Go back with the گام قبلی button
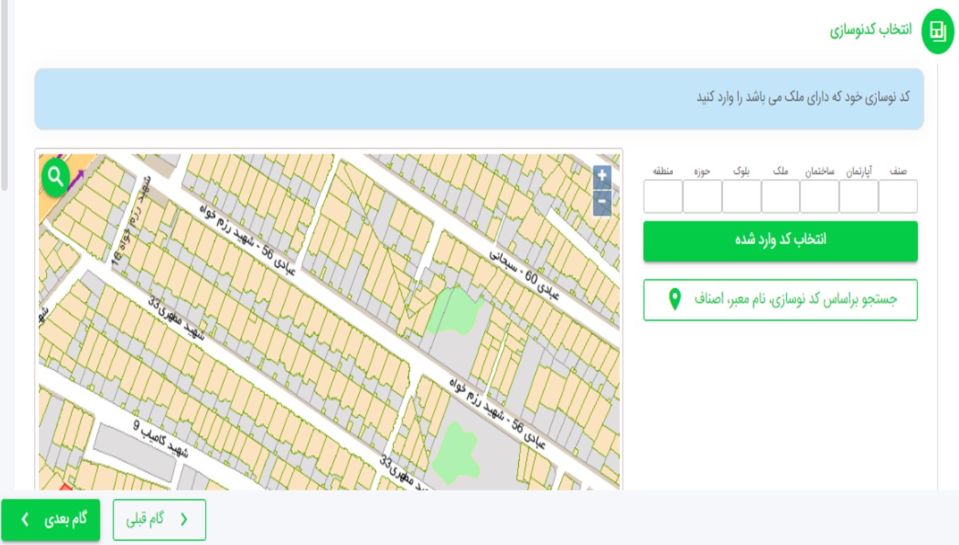Viewport: 959px width, 545px height. click(x=159, y=520)
